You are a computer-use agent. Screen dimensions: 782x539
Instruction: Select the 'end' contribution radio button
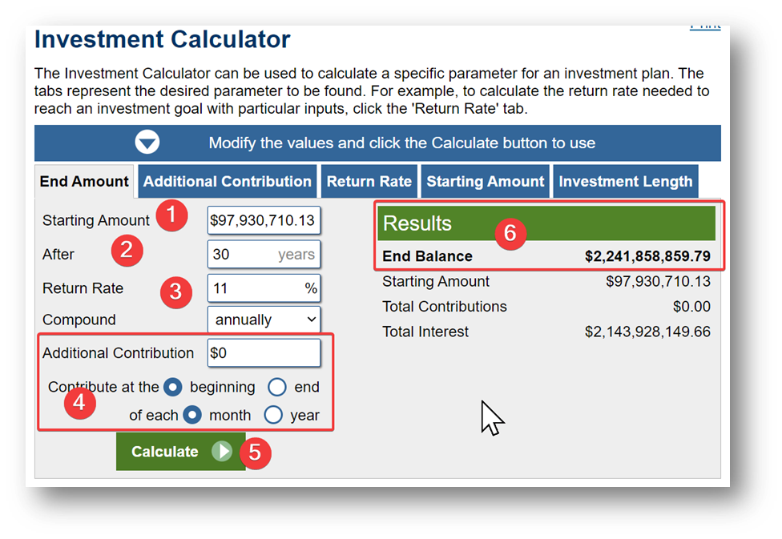pyautogui.click(x=277, y=388)
